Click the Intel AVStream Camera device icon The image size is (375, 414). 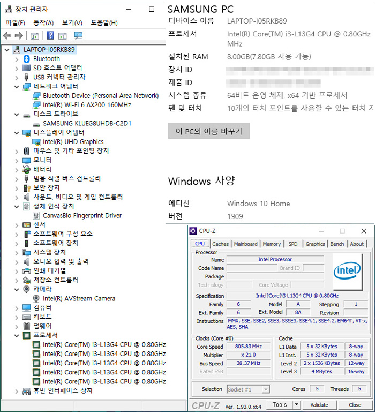[x=36, y=298]
